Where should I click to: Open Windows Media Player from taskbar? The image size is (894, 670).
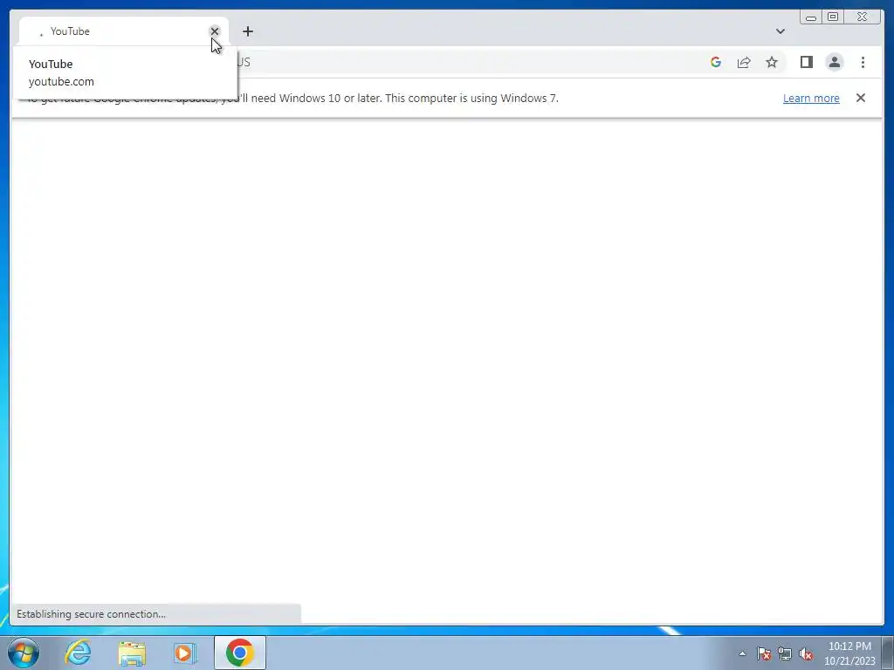[185, 653]
